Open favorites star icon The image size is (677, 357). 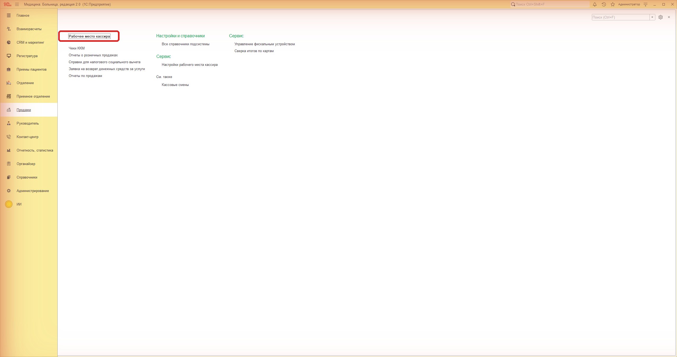pos(613,4)
